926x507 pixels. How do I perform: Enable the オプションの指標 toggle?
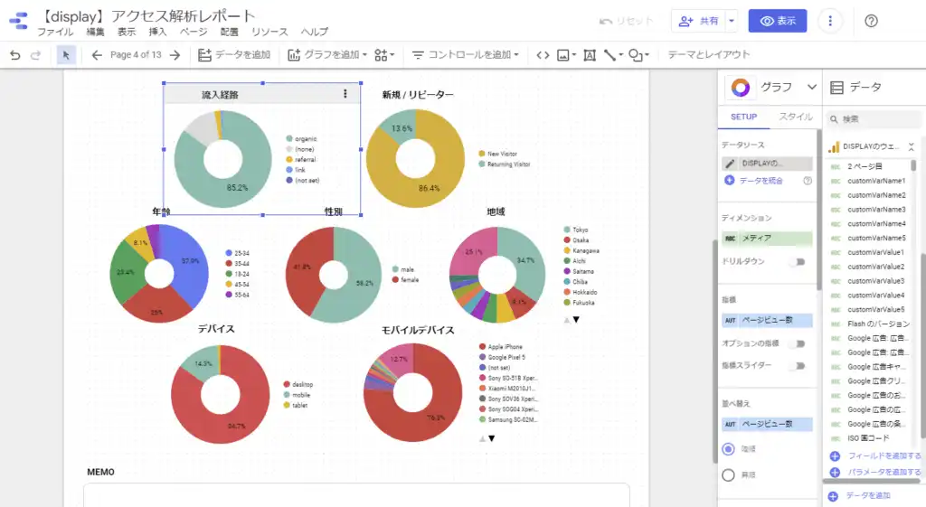click(798, 343)
